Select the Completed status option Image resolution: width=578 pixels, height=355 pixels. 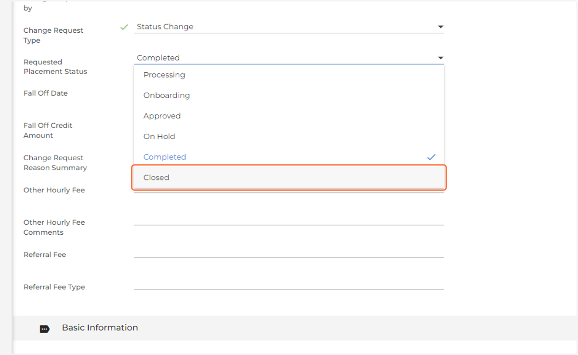(289, 157)
